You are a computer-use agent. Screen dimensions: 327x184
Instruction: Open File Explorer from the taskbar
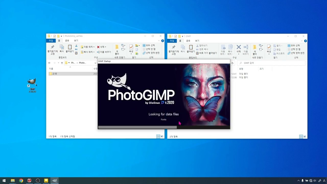pos(13,181)
